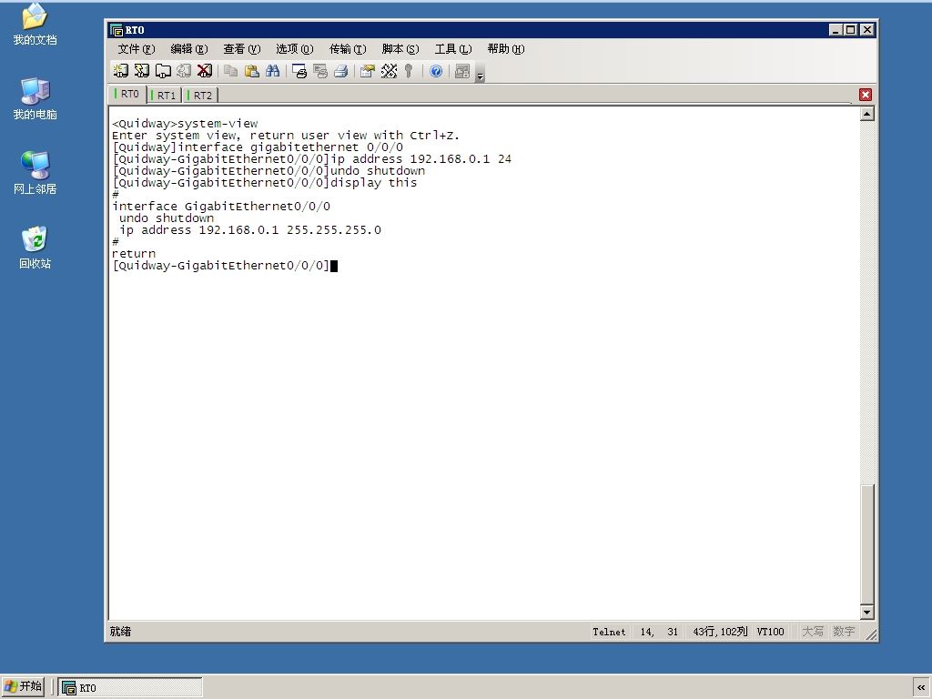Click the 'display this' command text
The image size is (932, 699).
[x=374, y=182]
